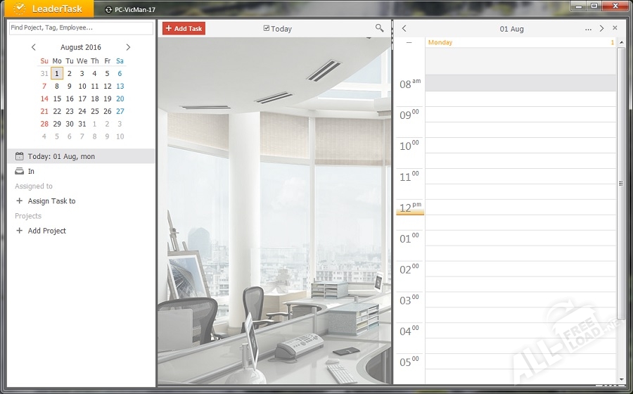This screenshot has width=633, height=394.
Task: Toggle the Today checkbox filter
Action: (x=267, y=29)
